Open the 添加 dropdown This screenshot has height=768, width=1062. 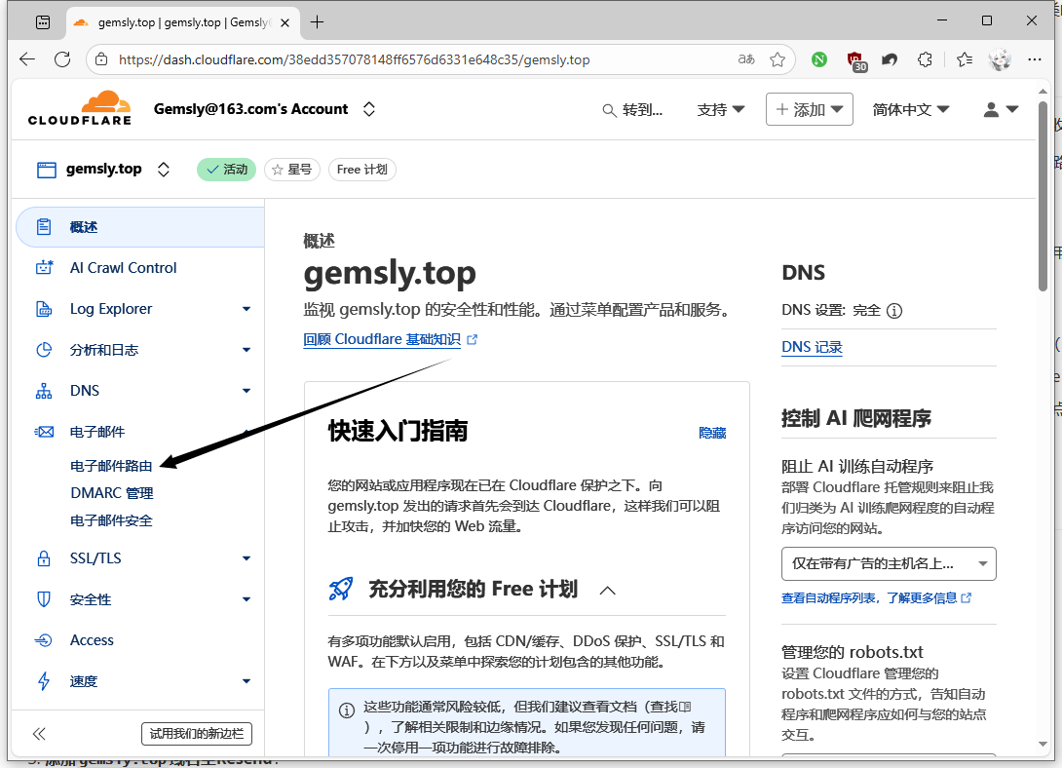click(809, 110)
